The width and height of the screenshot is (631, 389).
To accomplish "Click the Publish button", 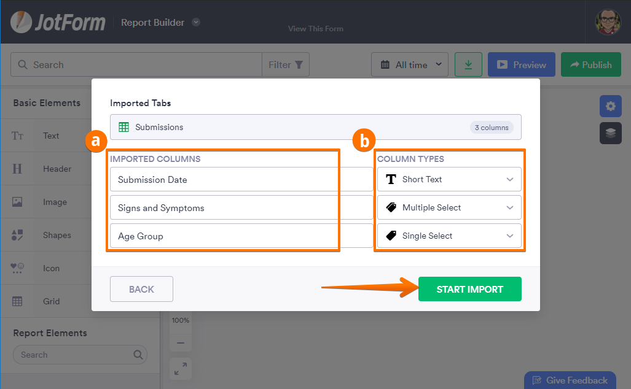I will (x=590, y=64).
